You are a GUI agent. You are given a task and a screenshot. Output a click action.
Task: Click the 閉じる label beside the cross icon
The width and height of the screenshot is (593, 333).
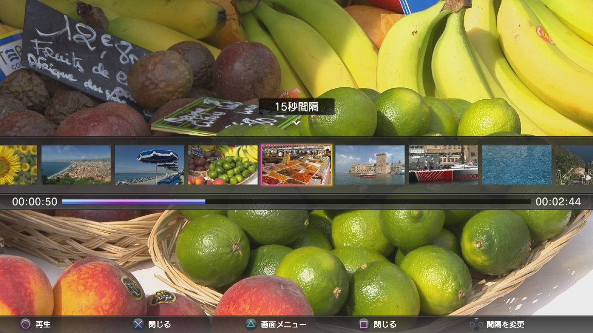(159, 324)
